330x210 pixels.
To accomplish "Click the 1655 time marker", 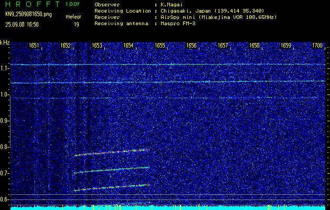I will coord(160,45).
